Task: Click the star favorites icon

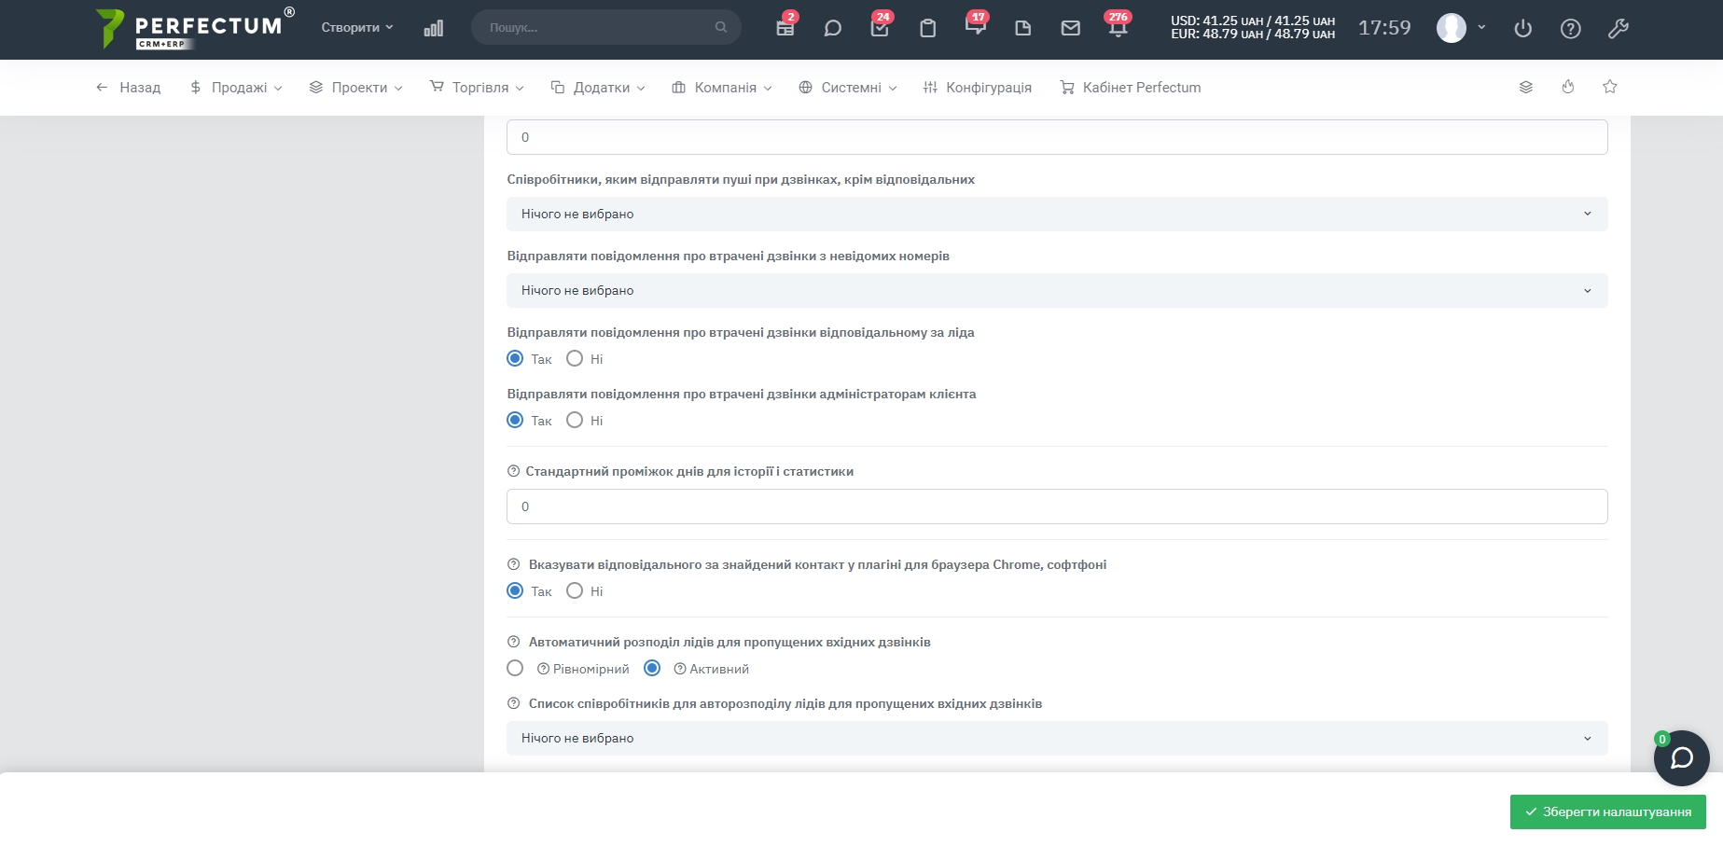Action: coord(1609,87)
